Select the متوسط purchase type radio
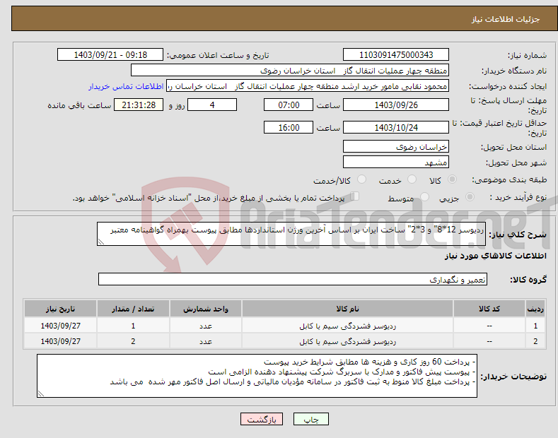The width and height of the screenshot is (558, 438). click(x=424, y=197)
